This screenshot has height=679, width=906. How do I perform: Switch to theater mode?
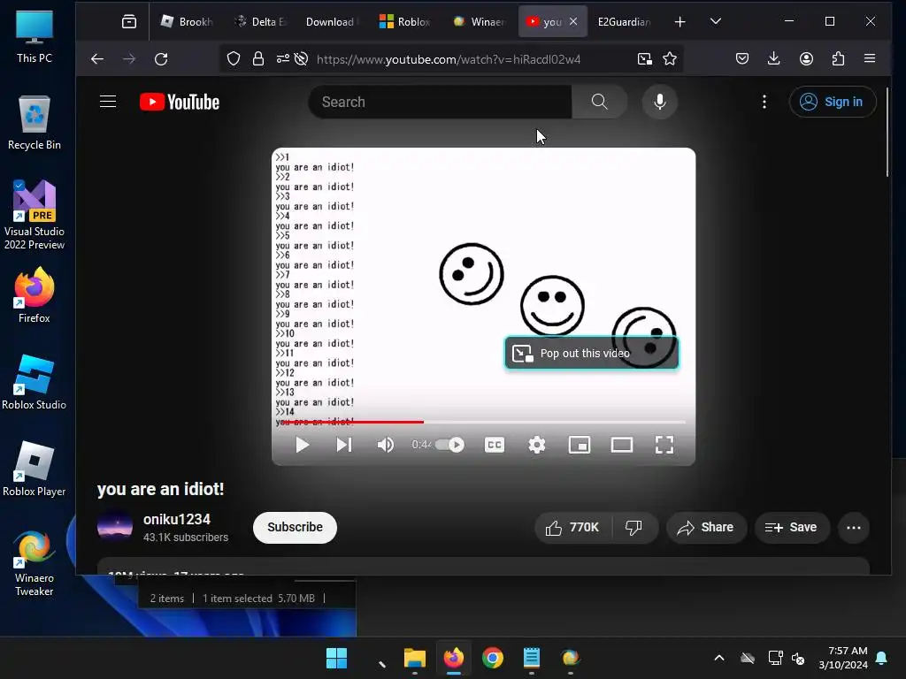[622, 445]
